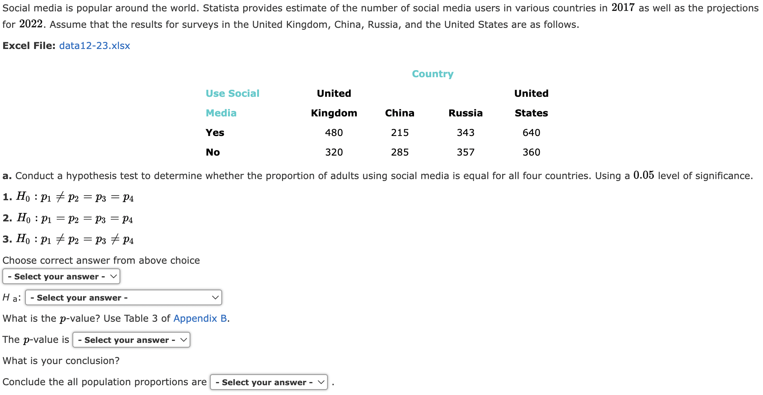Click the China column header
Screen dimensions: 763x395
coord(400,113)
